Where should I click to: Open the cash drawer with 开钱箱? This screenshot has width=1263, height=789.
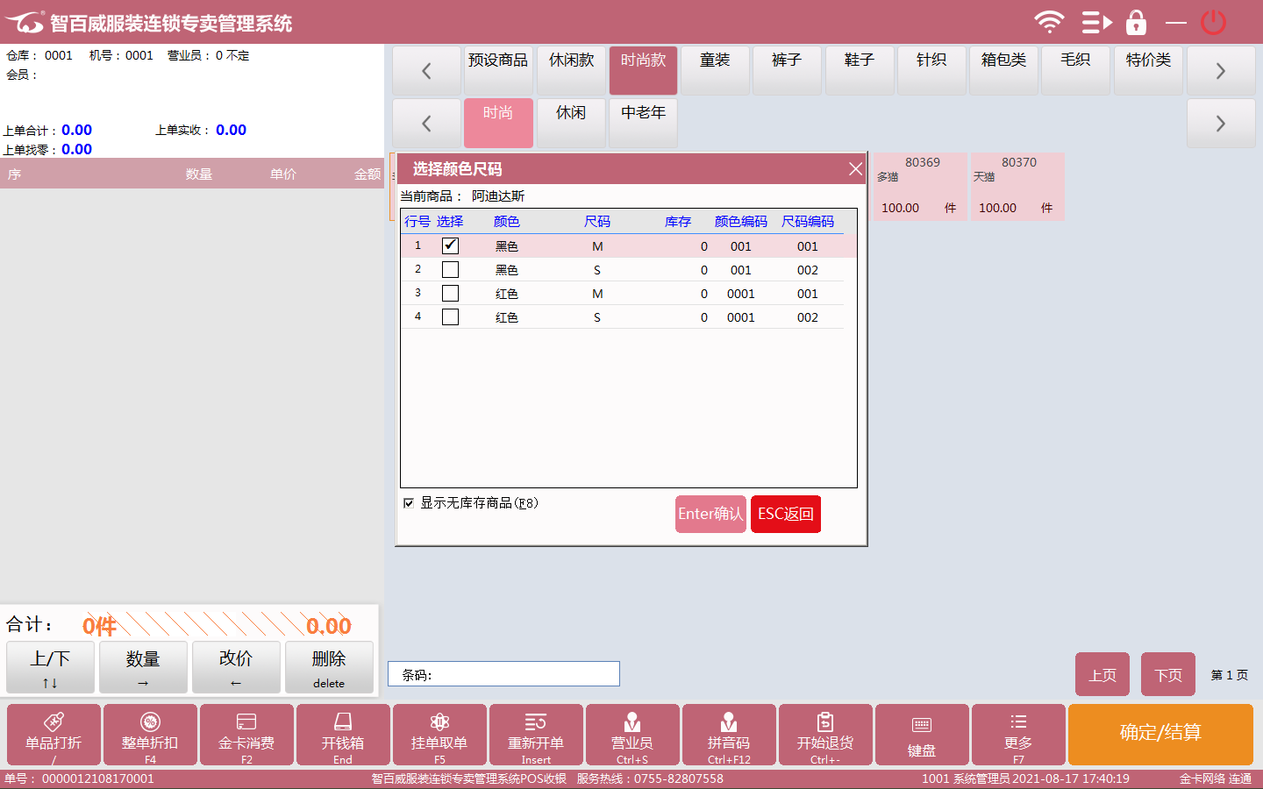coord(343,735)
